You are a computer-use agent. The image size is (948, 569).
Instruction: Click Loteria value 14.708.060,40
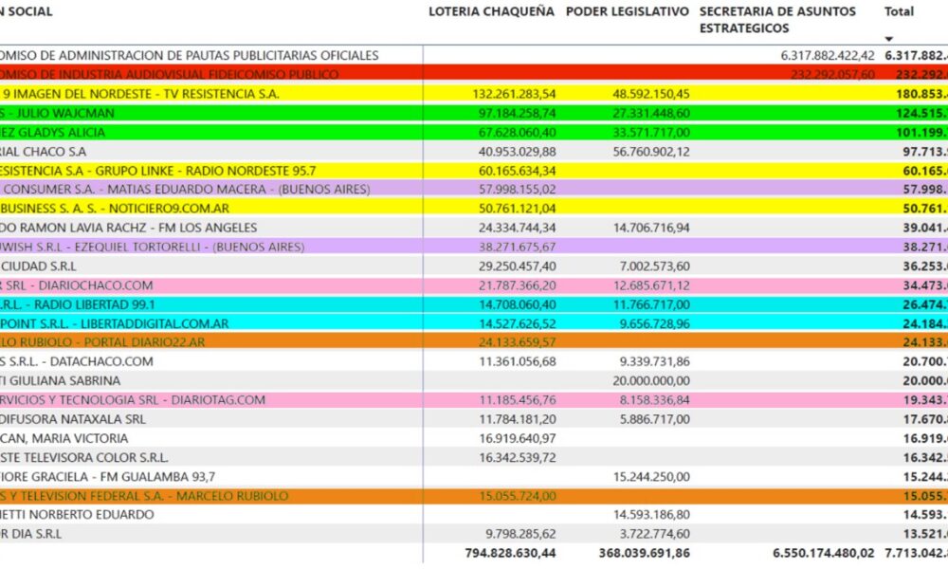517,304
